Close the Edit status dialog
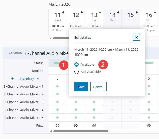Image resolution: width=159 pixels, height=139 pixels. (x=136, y=37)
